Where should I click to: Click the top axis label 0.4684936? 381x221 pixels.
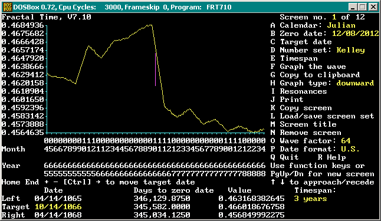[x=23, y=25]
